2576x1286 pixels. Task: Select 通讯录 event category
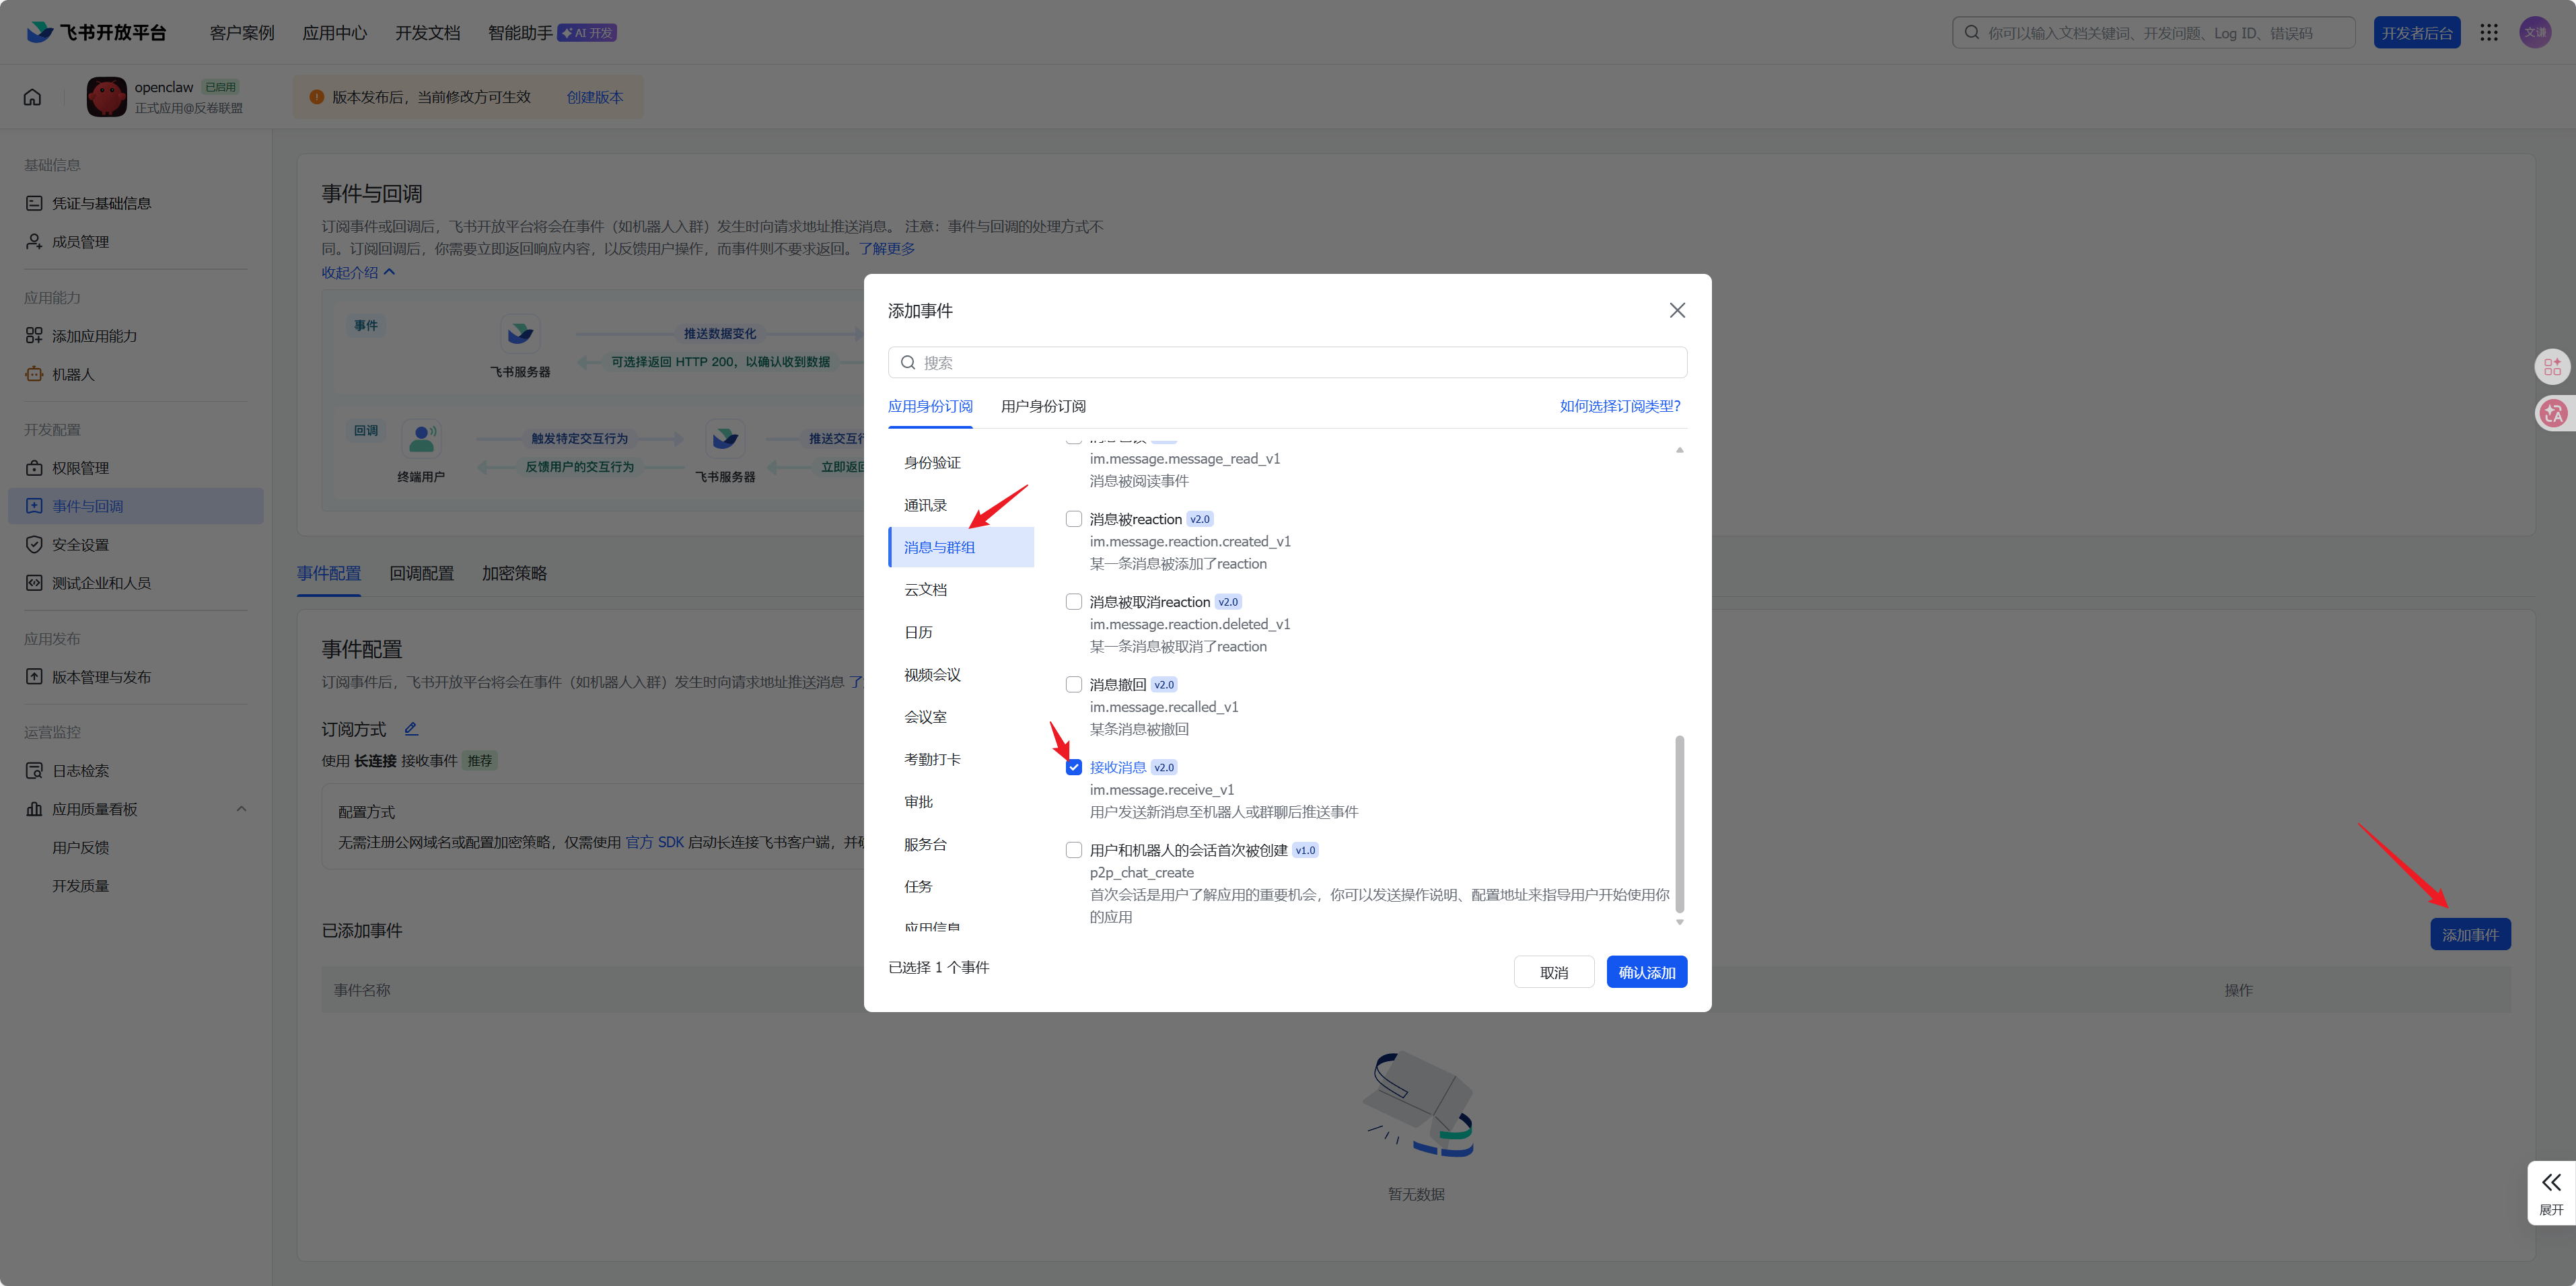point(961,505)
